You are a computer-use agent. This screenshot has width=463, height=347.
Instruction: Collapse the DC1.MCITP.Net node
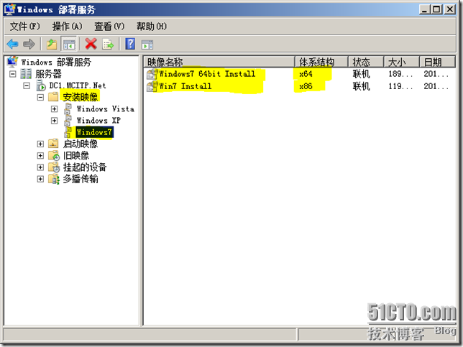(27, 85)
